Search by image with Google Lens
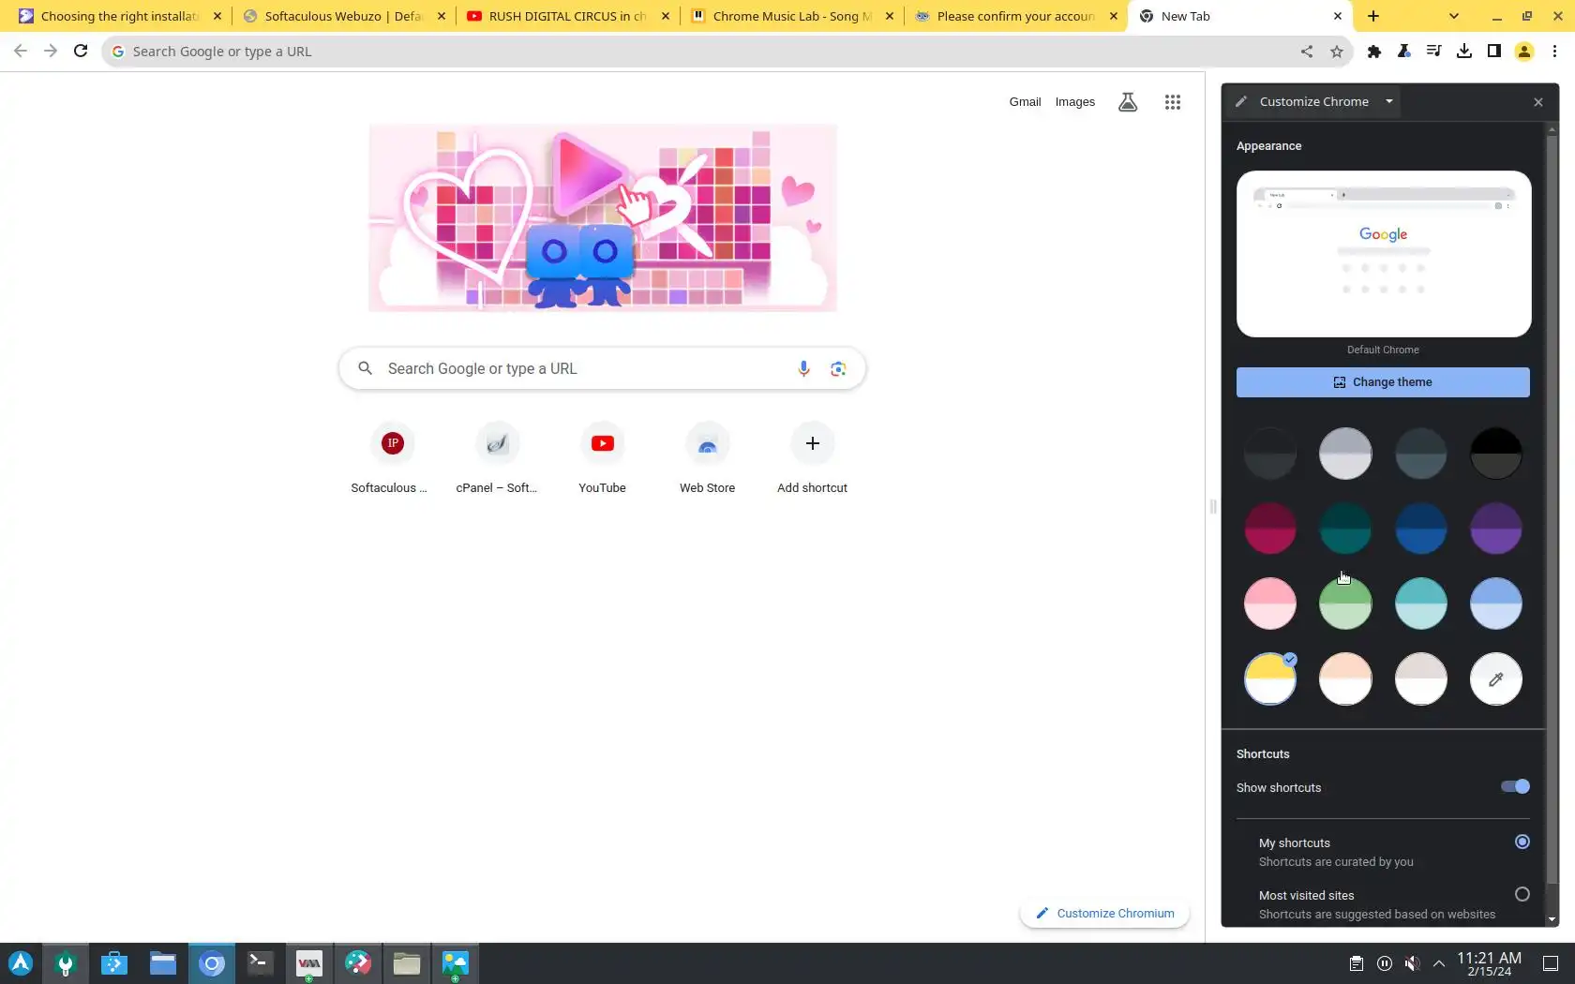This screenshot has width=1575, height=984. click(x=838, y=369)
